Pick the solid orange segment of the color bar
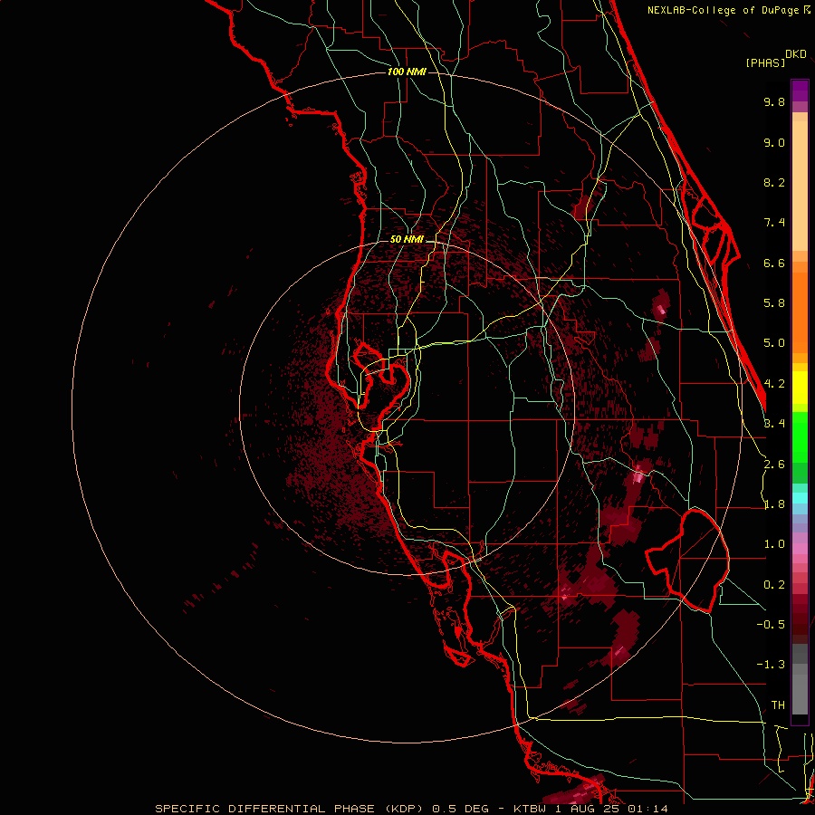 800,312
